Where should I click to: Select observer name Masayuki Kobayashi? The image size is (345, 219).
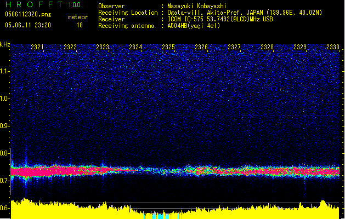[x=196, y=6]
